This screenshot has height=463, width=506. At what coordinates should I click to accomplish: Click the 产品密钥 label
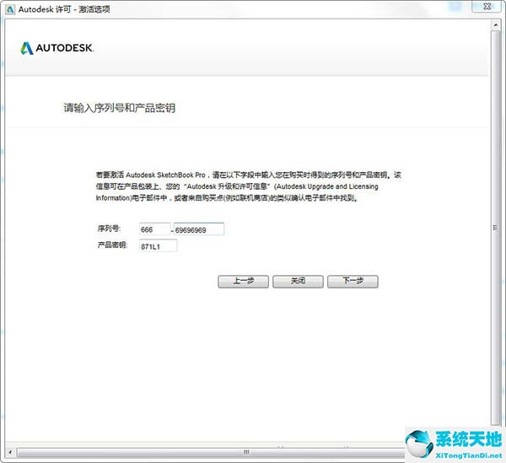[112, 245]
